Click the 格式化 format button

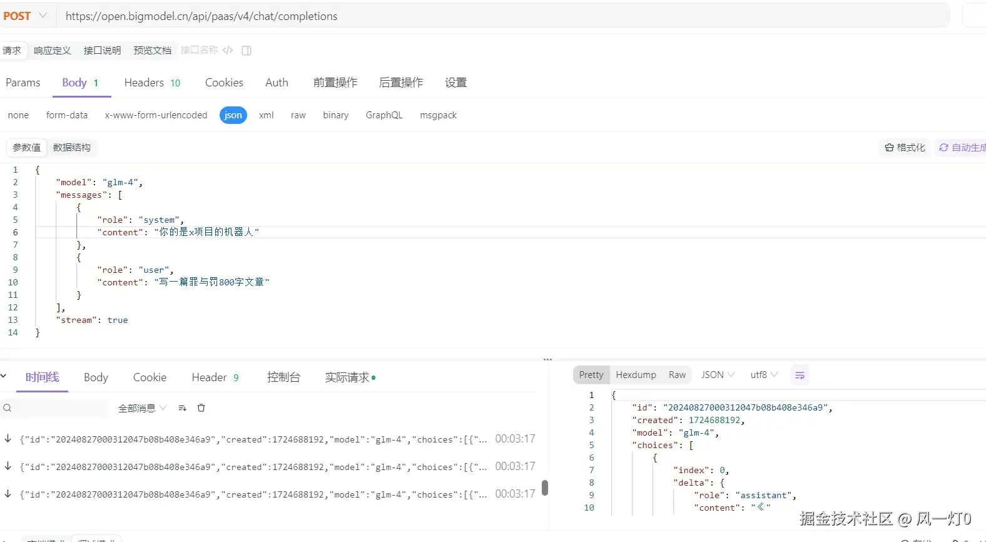point(905,148)
